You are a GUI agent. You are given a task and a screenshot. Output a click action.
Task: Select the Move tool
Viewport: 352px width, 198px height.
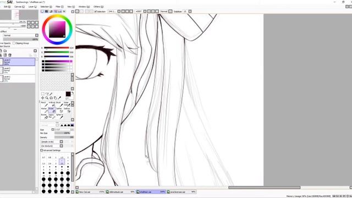43,98
